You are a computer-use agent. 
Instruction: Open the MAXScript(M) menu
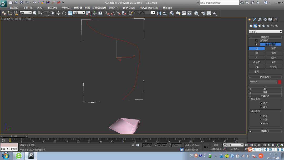[x=149, y=8]
